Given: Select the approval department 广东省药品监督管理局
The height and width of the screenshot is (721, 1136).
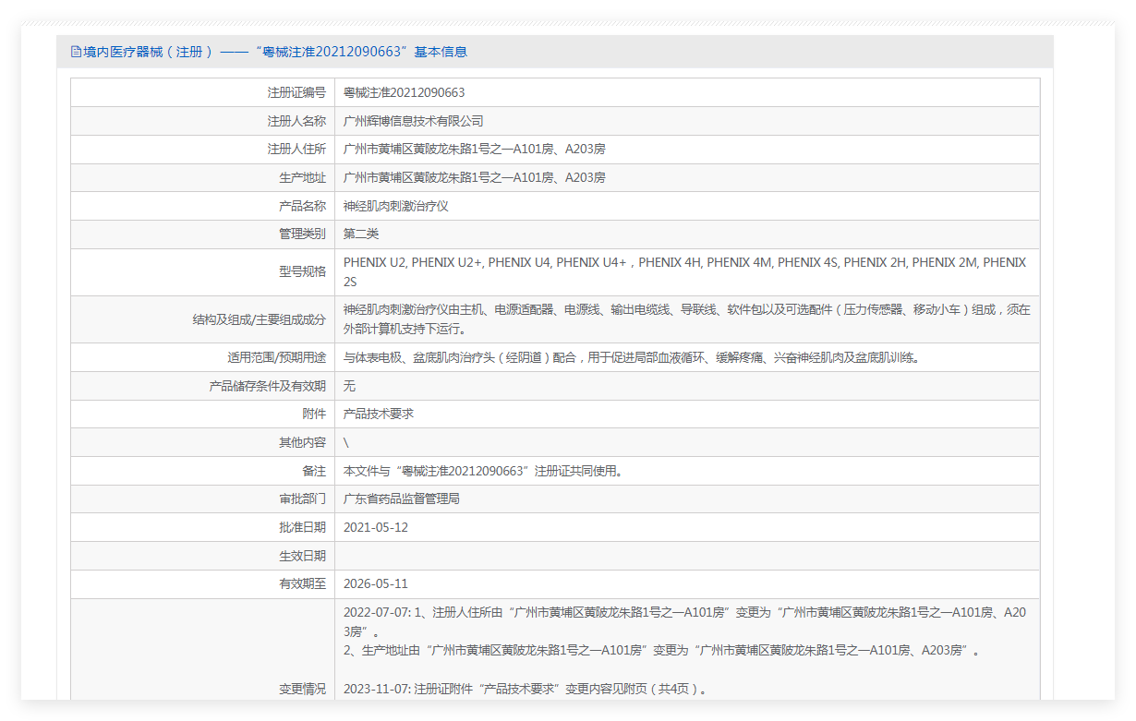Looking at the screenshot, I should (401, 499).
